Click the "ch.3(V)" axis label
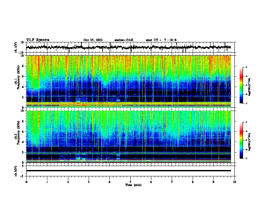 coord(16,171)
